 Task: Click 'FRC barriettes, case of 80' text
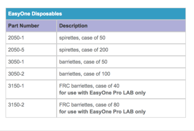point(89,105)
